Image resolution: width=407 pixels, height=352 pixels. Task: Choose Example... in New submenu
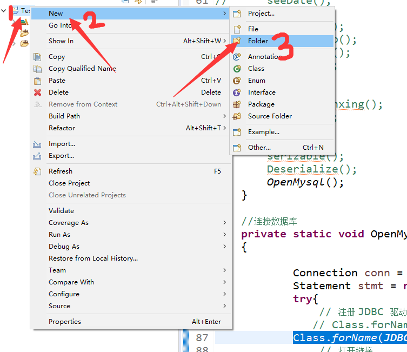point(282,132)
